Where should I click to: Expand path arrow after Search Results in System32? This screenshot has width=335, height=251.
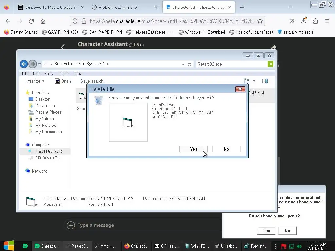coord(108,64)
